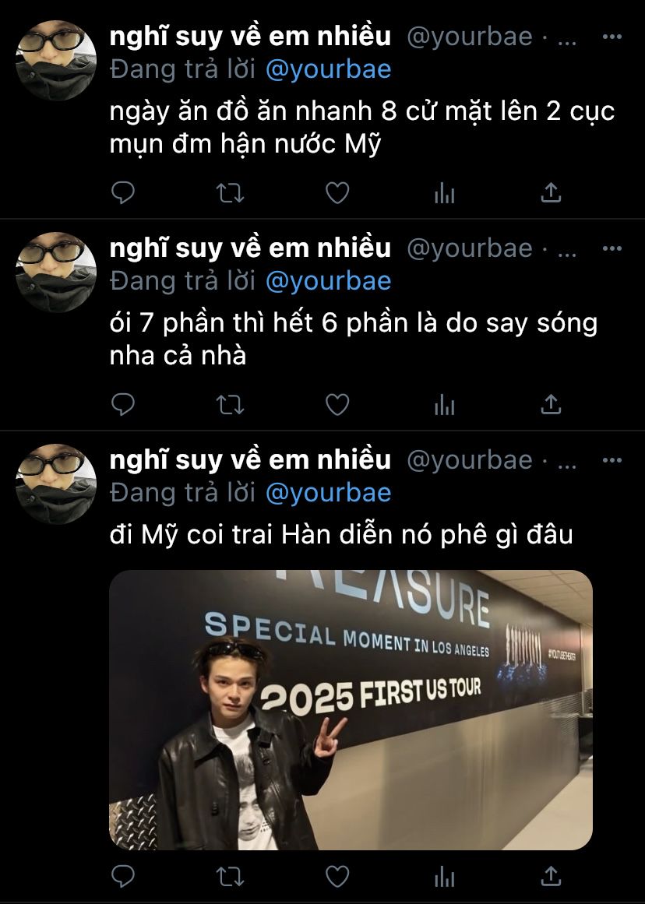Screen dimensions: 645x904
Task: Reply to the seasick tweet
Action: click(122, 404)
